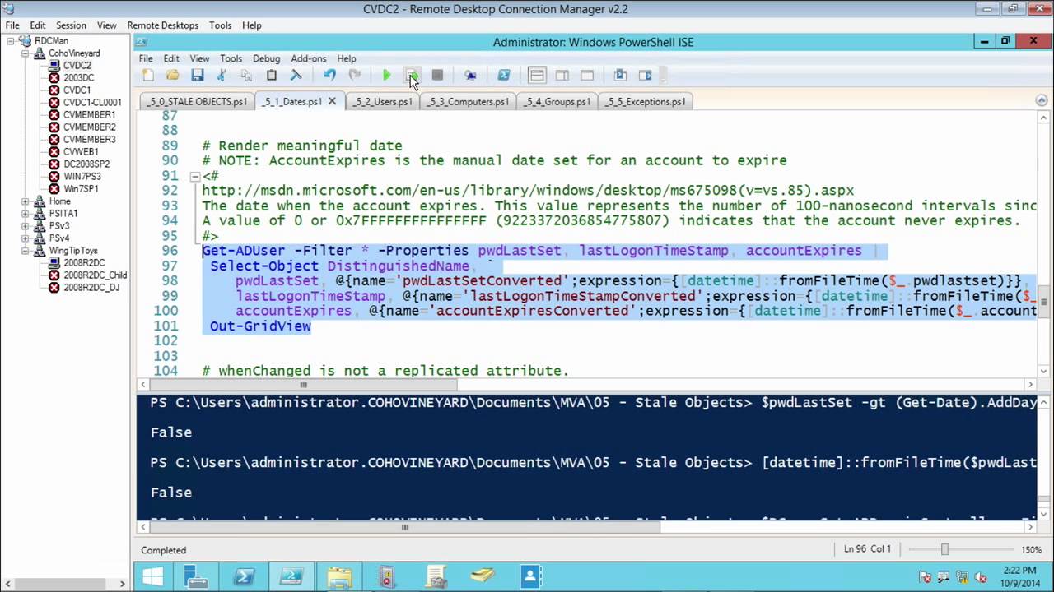Open File Explorer from the taskbar
Screen dimensions: 1054x592
[x=338, y=576]
